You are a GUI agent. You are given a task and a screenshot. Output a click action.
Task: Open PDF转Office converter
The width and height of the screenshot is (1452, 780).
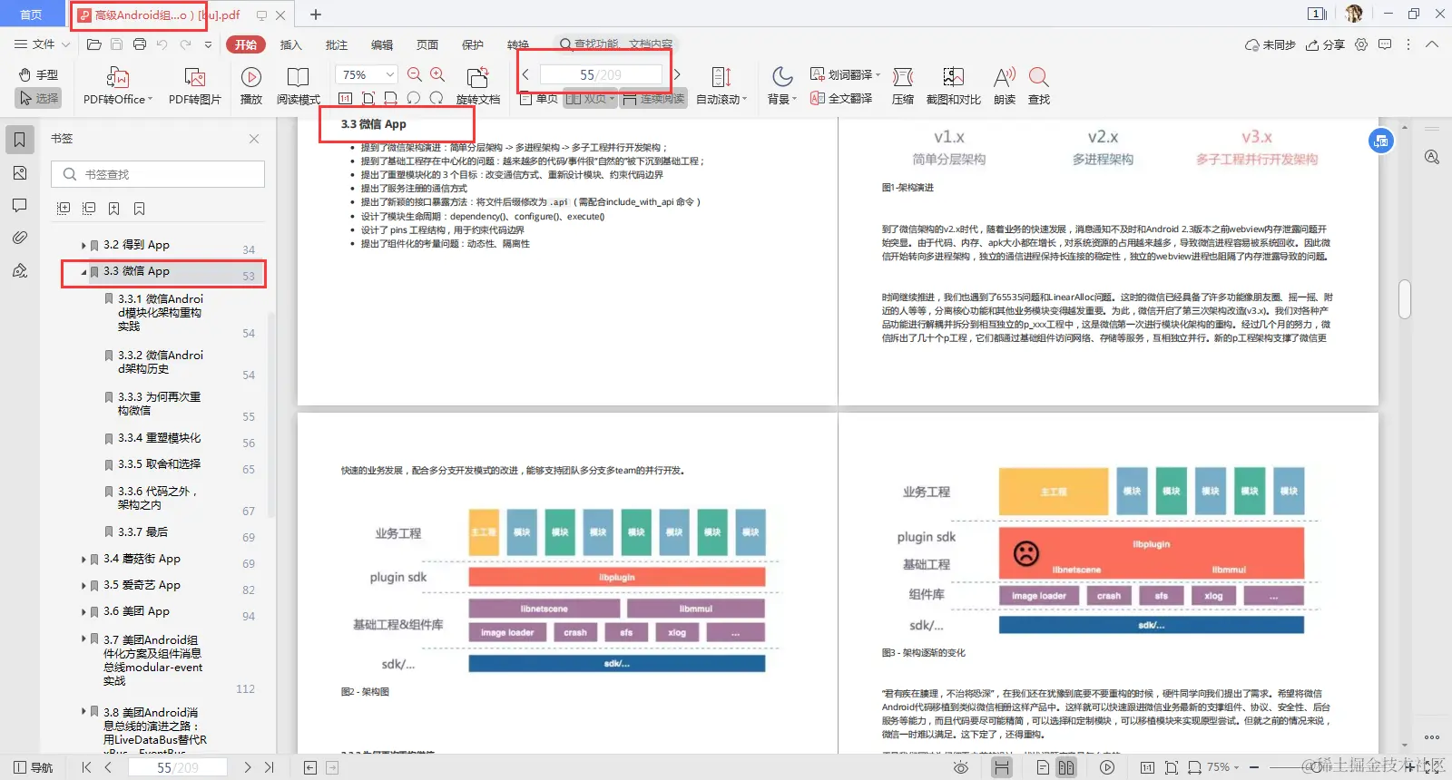(x=118, y=86)
